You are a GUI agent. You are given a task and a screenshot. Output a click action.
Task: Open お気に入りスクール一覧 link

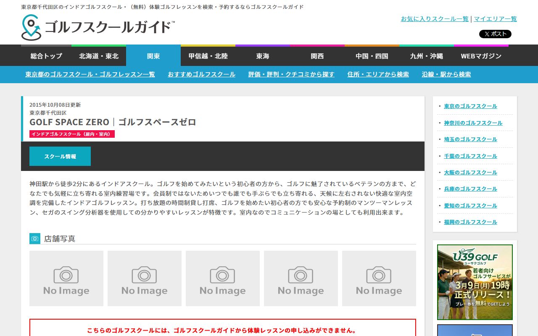click(x=435, y=19)
